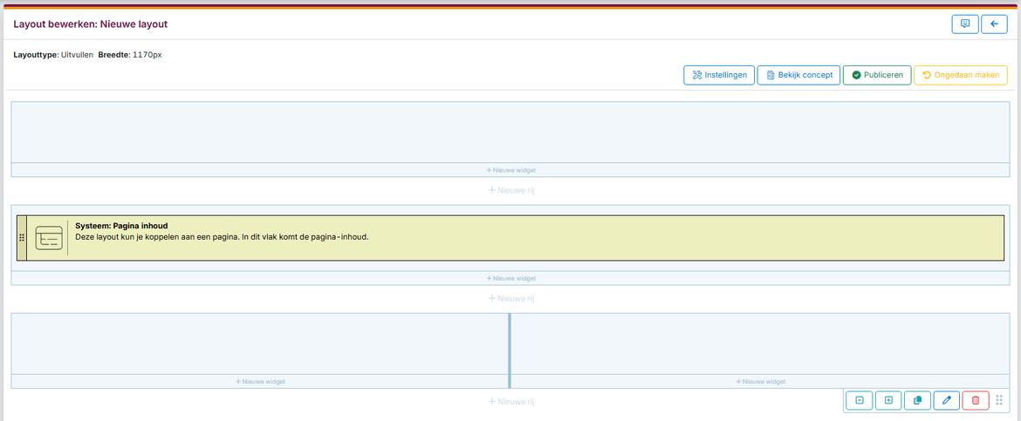Click the Bekijk concept button

[x=798, y=75]
